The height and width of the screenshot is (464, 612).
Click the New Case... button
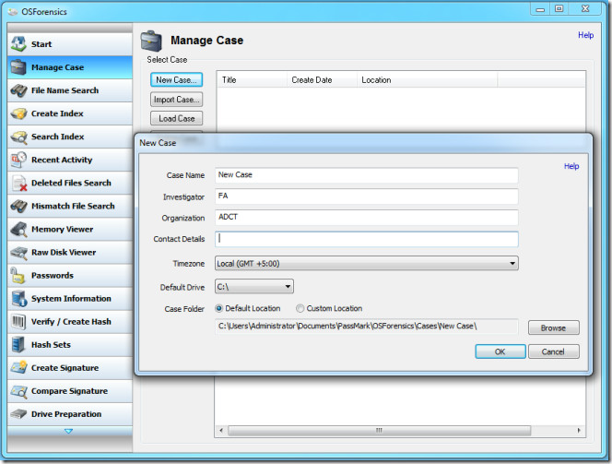click(x=176, y=79)
